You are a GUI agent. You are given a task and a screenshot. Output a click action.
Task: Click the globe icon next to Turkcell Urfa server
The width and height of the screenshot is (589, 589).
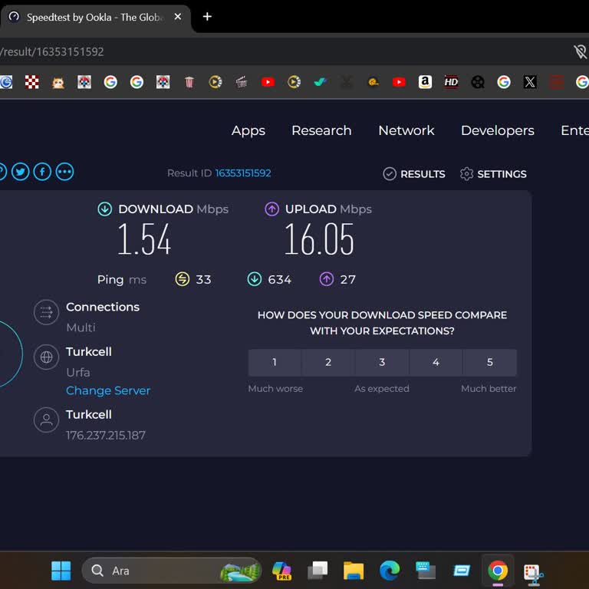pos(46,357)
